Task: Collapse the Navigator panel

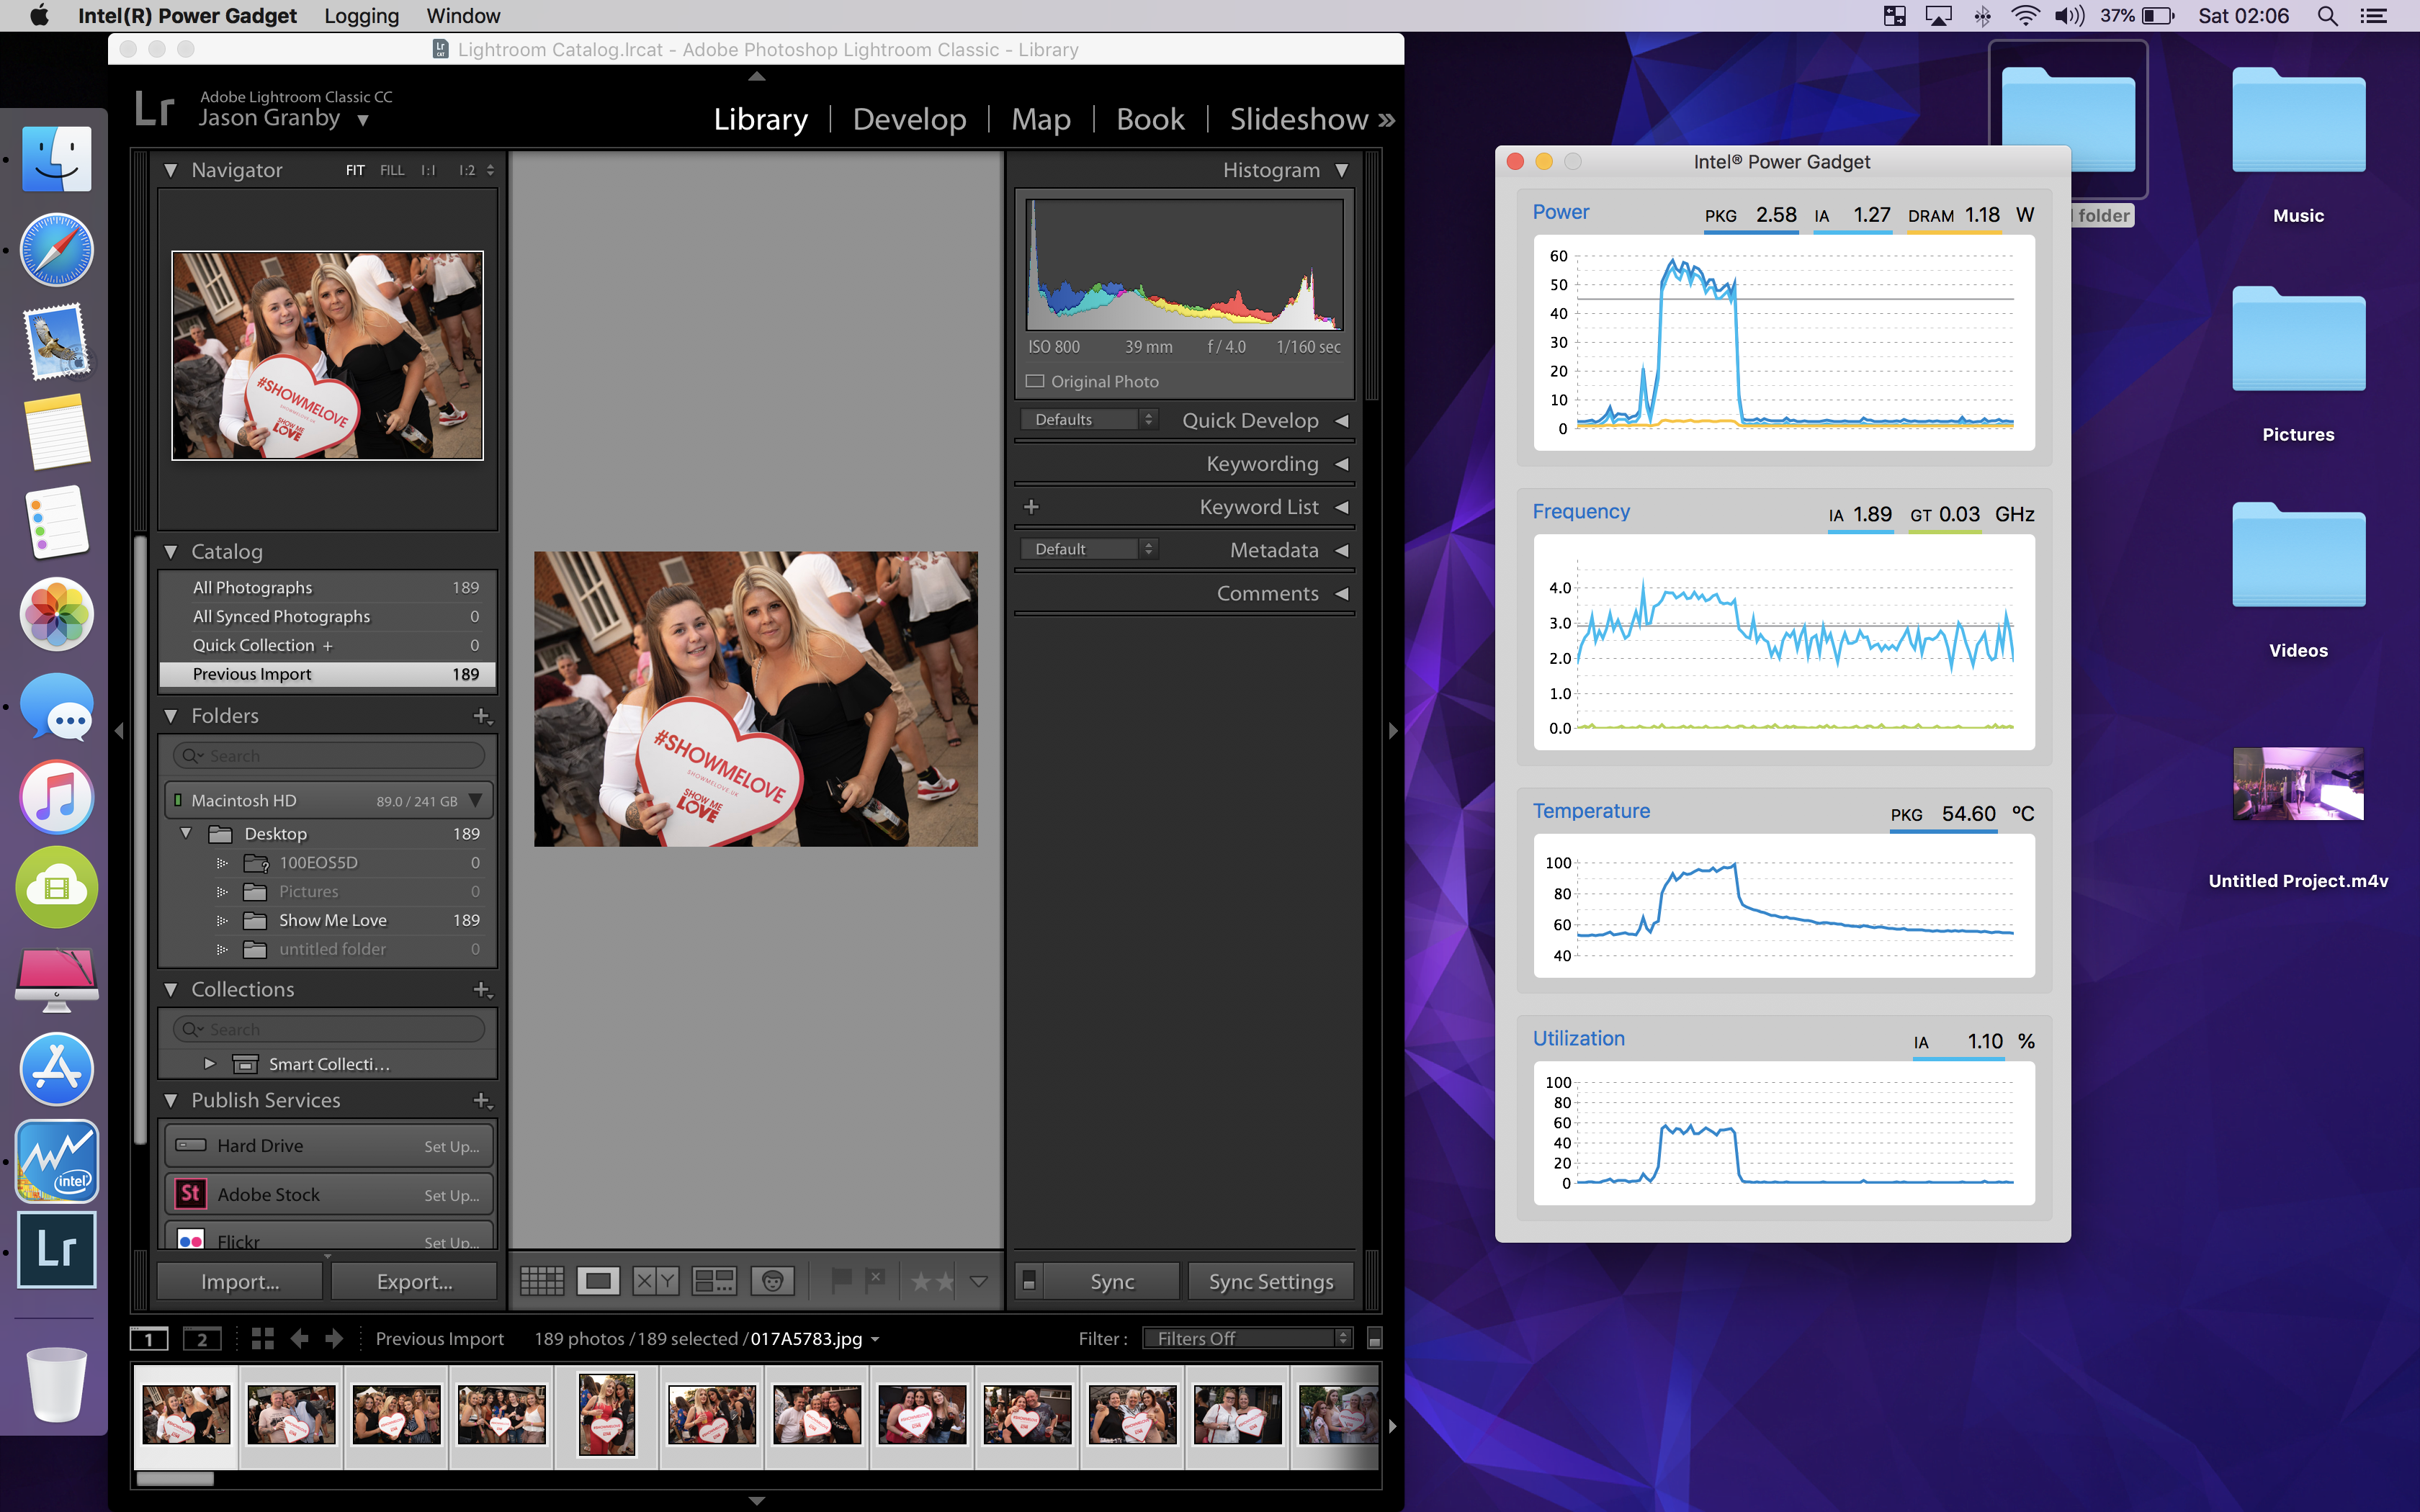Action: coord(171,170)
